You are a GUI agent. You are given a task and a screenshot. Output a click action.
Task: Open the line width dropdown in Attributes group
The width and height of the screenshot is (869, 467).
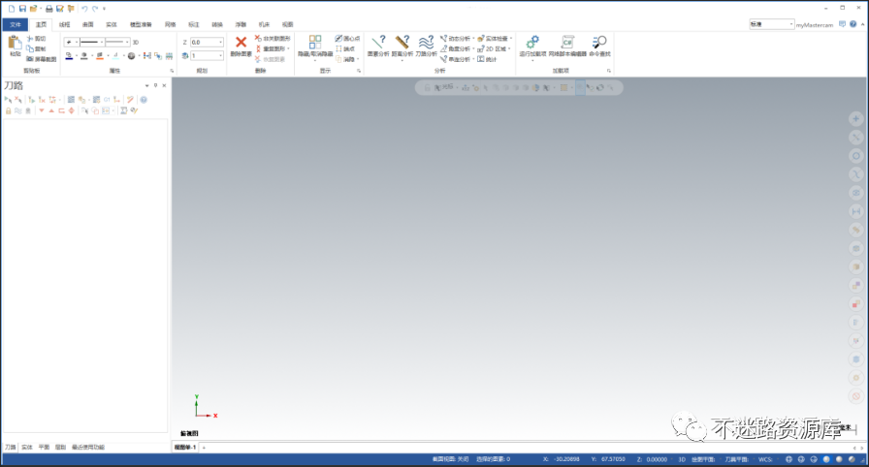pos(127,42)
